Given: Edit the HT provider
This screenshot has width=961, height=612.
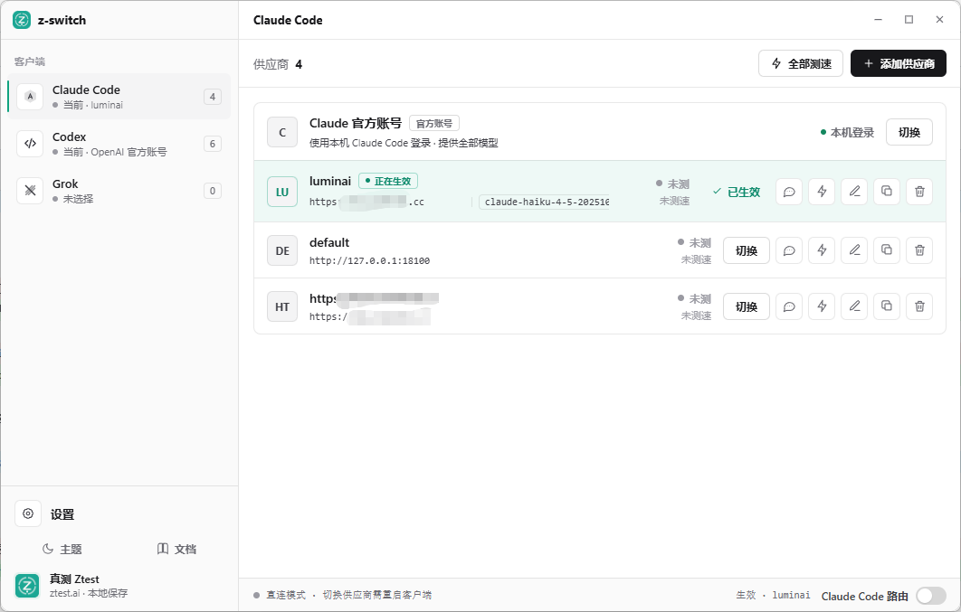Looking at the screenshot, I should point(854,306).
